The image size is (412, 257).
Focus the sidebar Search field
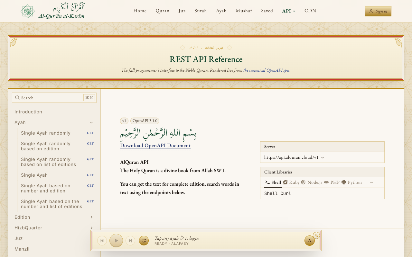coord(54,98)
